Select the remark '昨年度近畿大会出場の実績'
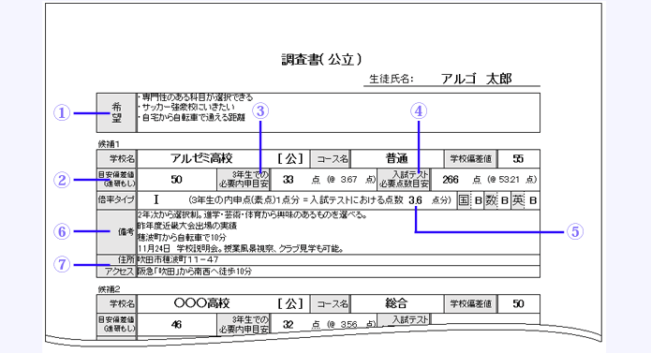Image resolution: width=651 pixels, height=353 pixels. tap(186, 226)
